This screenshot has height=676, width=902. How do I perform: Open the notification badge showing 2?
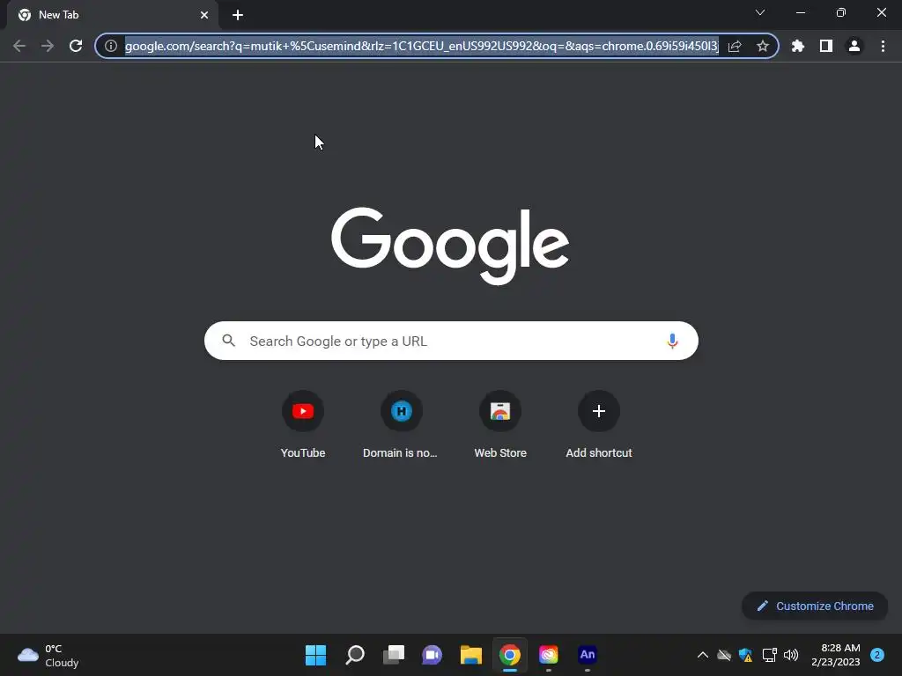[877, 655]
